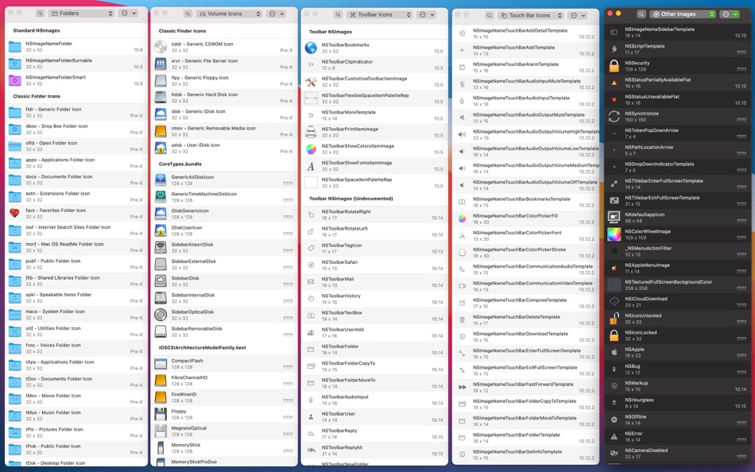Viewport: 755px width, 472px height.
Task: Click the NSToolbarBookmarks globe icon
Action: click(x=311, y=48)
